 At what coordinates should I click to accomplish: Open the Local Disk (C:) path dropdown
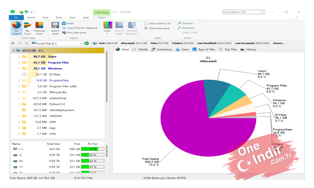tap(81, 43)
